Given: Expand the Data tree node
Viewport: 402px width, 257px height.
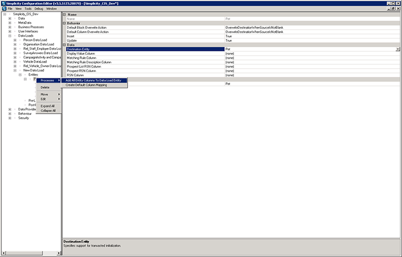Looking at the screenshot, I should point(10,18).
